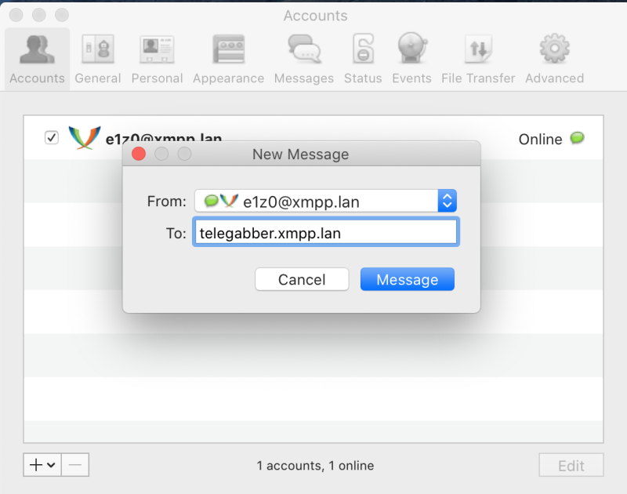Close the New Message dialog
The width and height of the screenshot is (627, 494).
[x=139, y=154]
